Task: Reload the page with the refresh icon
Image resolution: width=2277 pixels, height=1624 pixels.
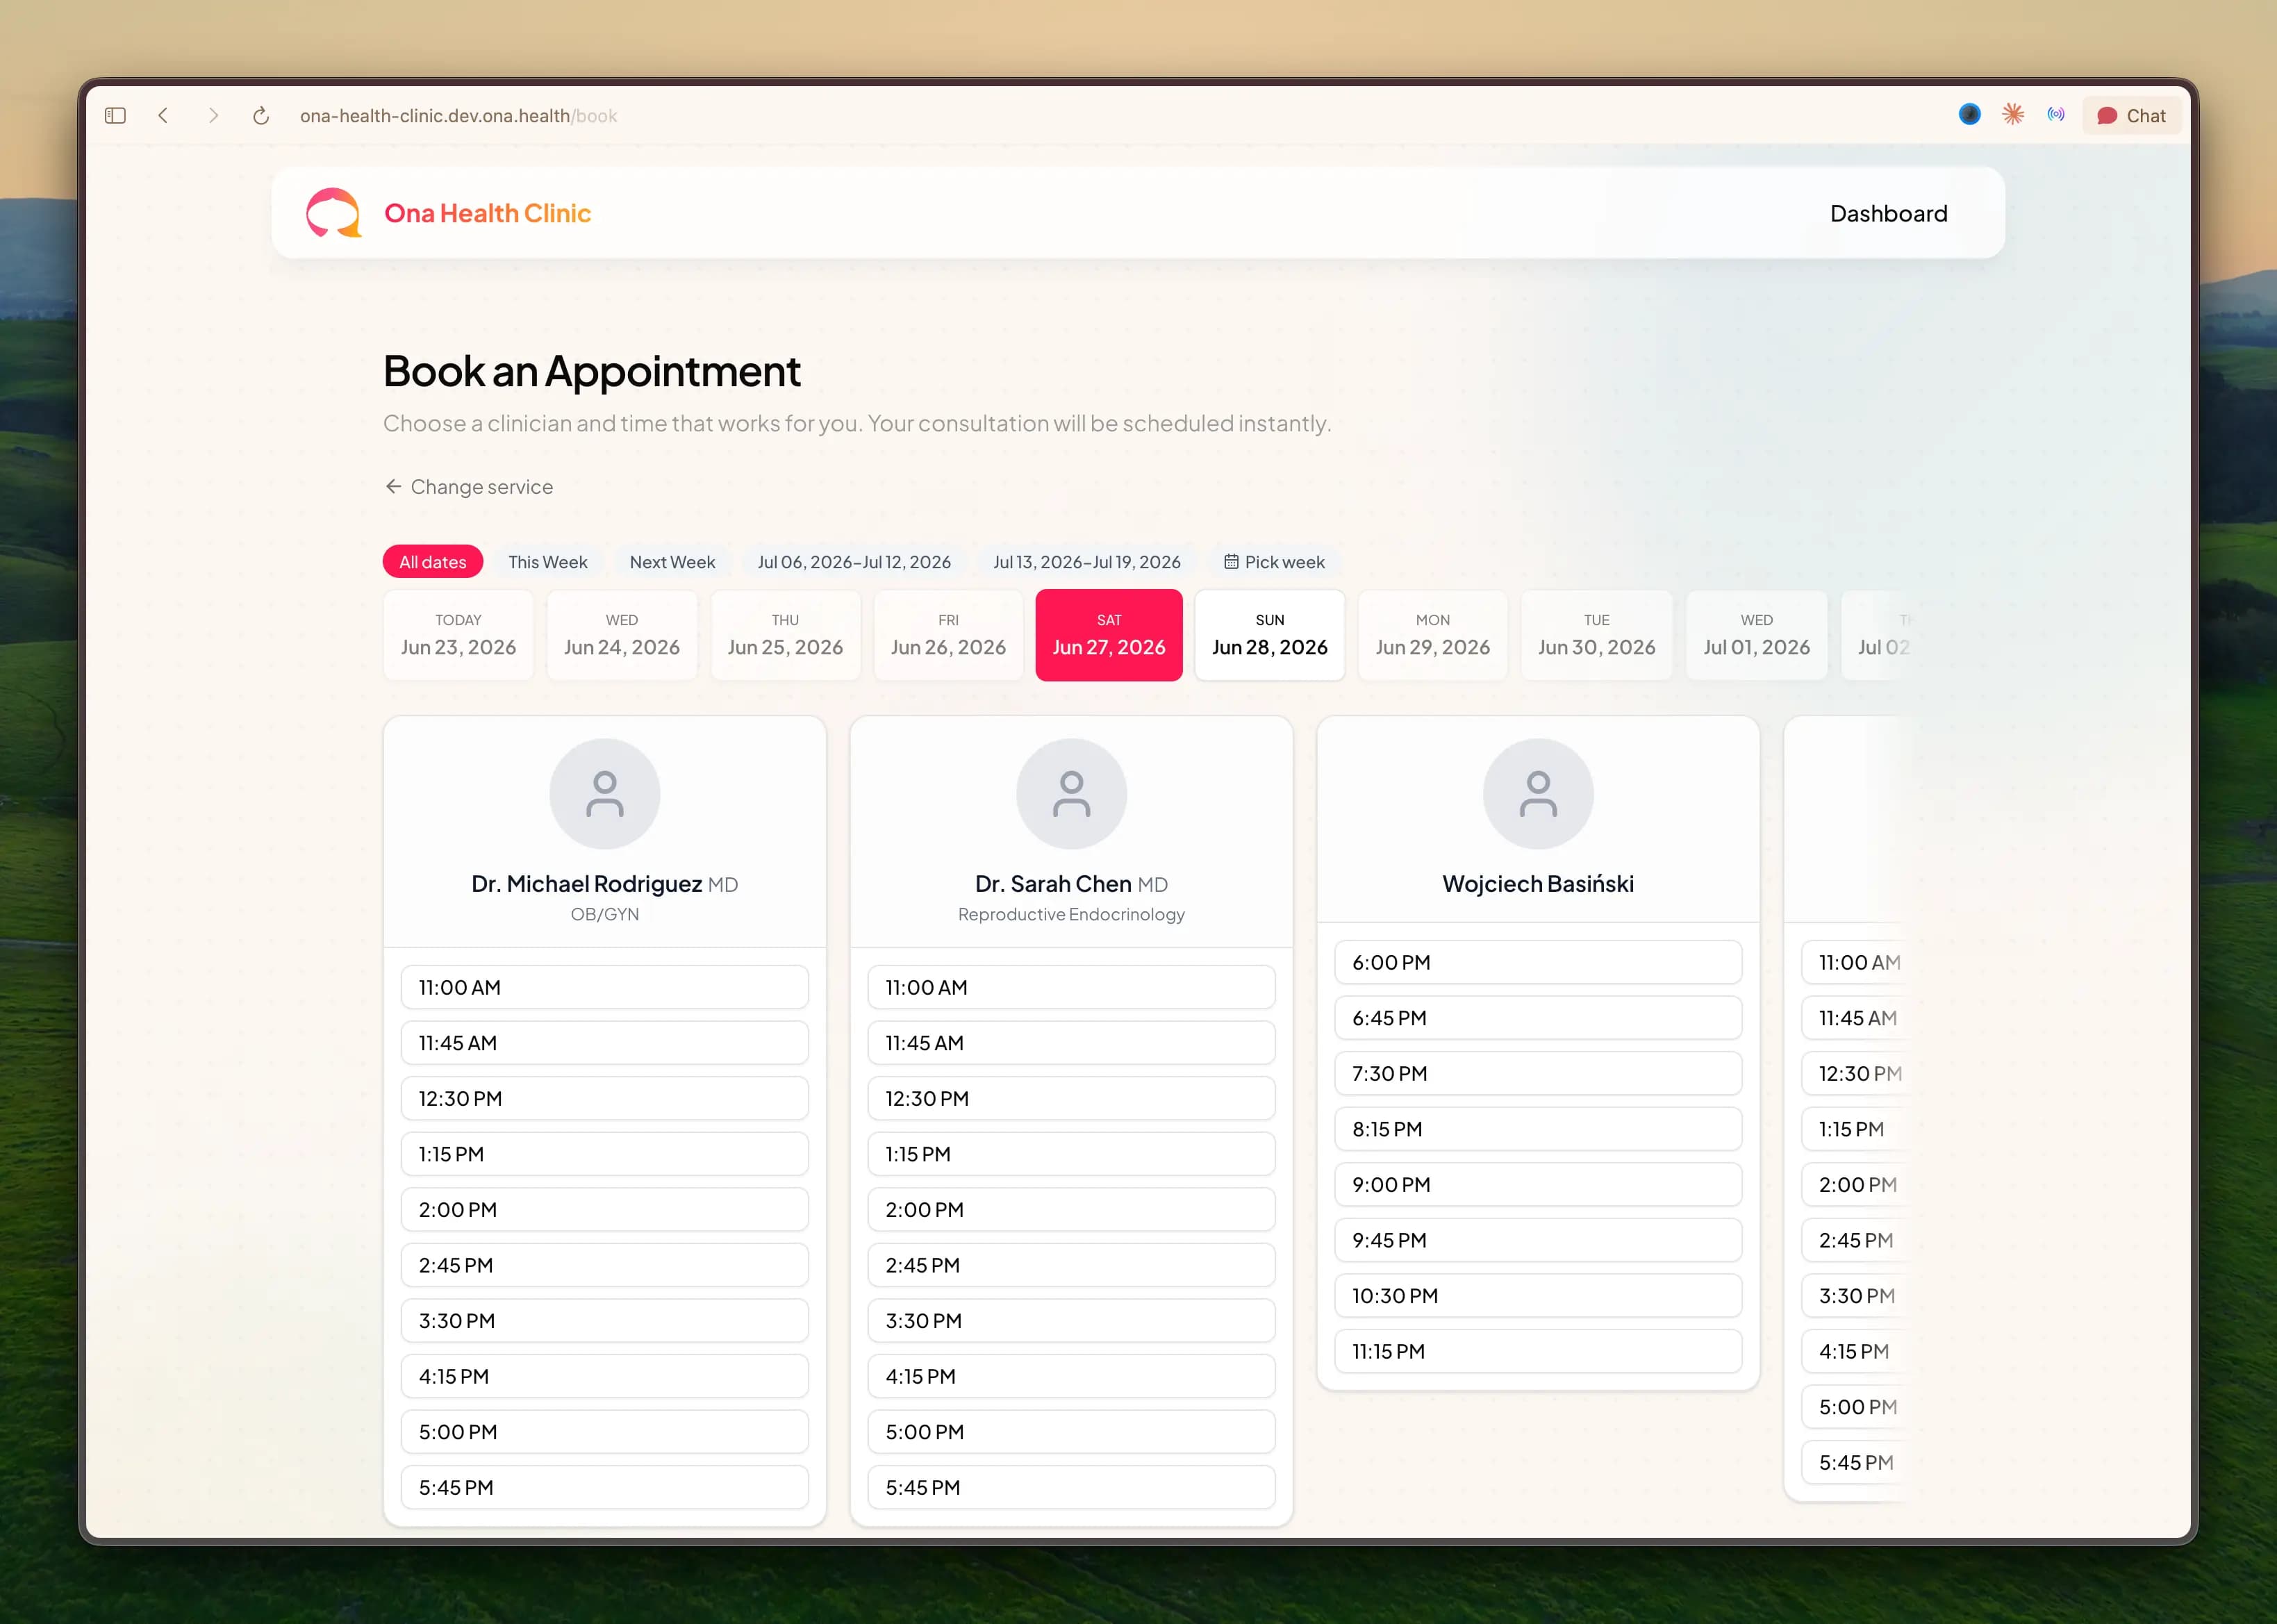Action: [x=261, y=116]
